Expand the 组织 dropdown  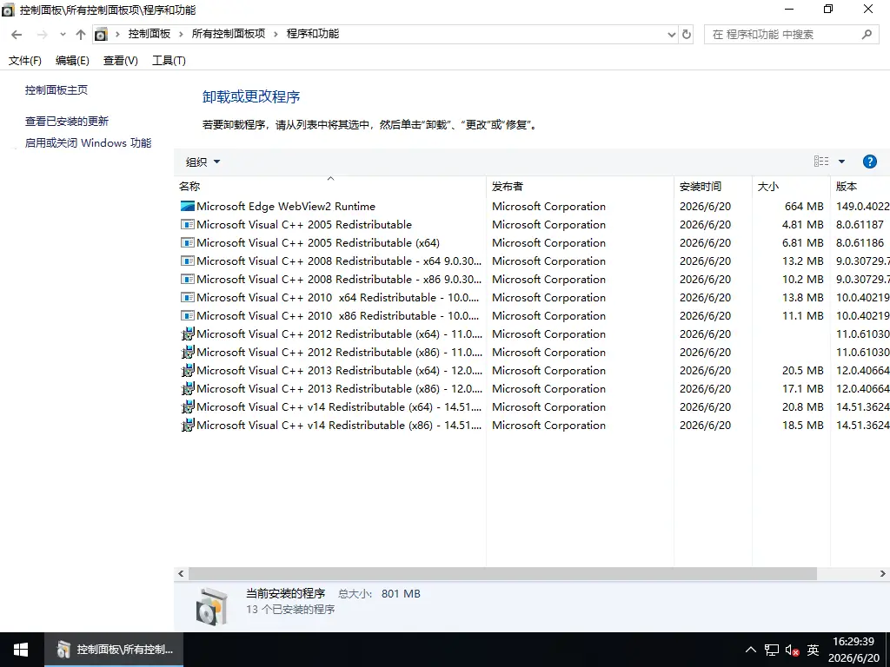pyautogui.click(x=203, y=162)
